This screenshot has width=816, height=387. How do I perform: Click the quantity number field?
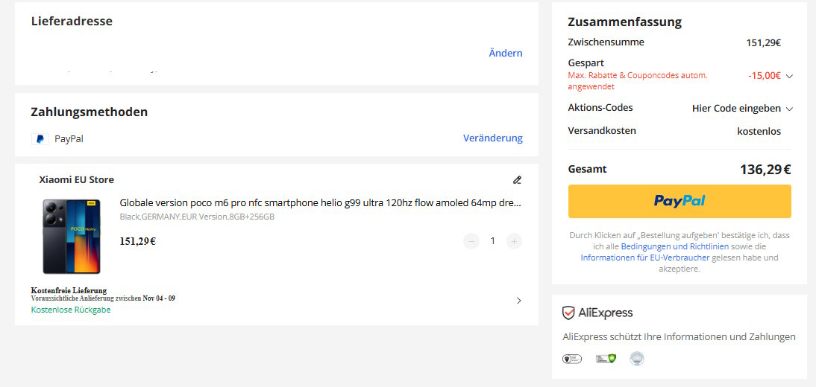[492, 241]
